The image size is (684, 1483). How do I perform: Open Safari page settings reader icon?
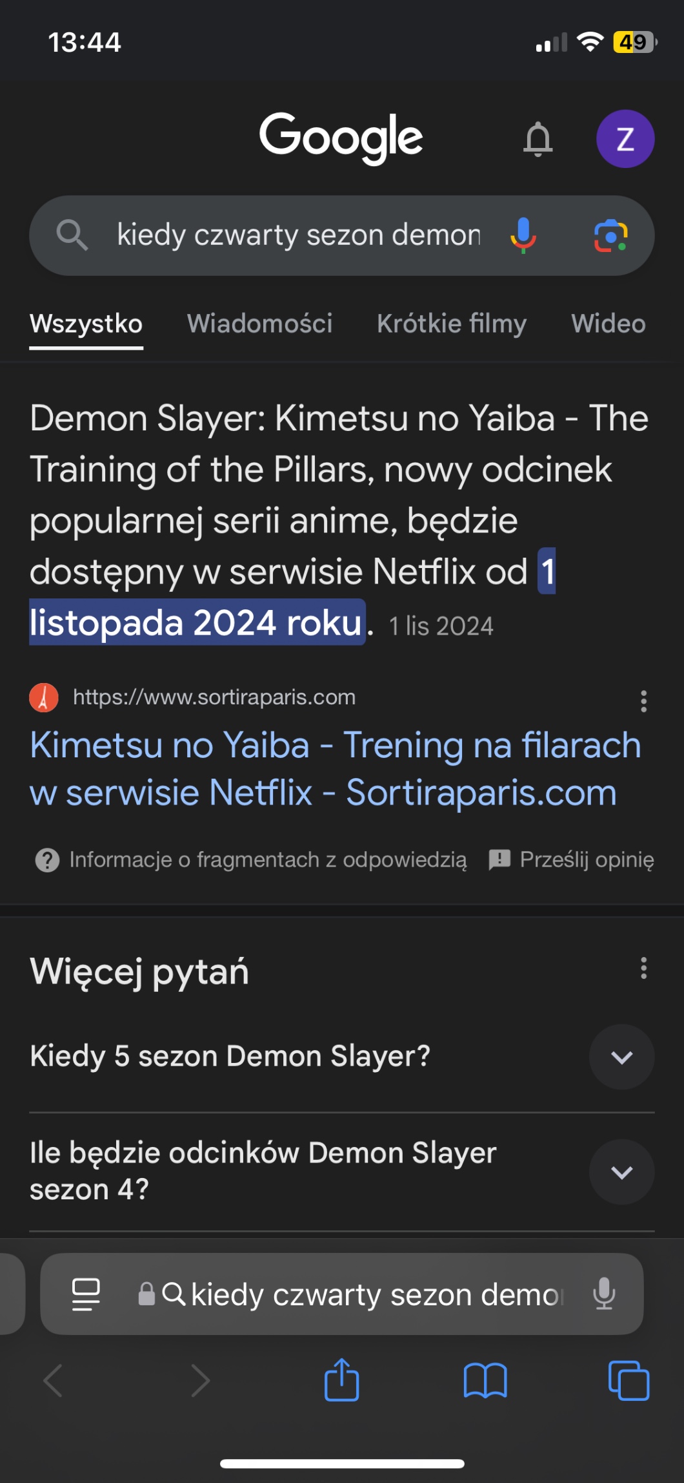click(86, 1294)
